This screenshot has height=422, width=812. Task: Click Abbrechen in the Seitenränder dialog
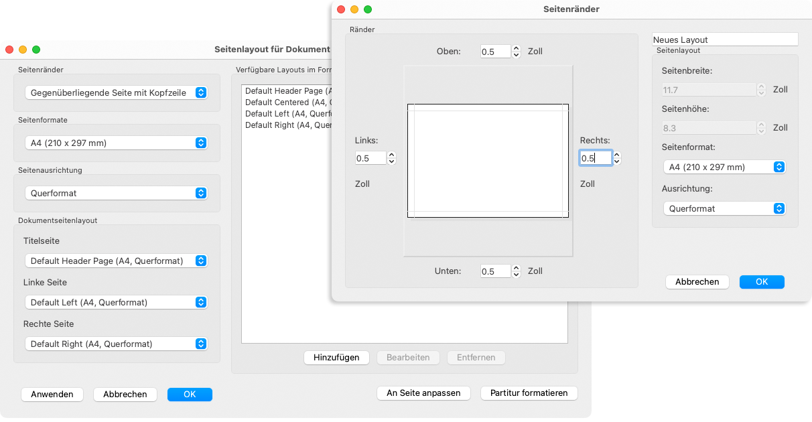[697, 282]
